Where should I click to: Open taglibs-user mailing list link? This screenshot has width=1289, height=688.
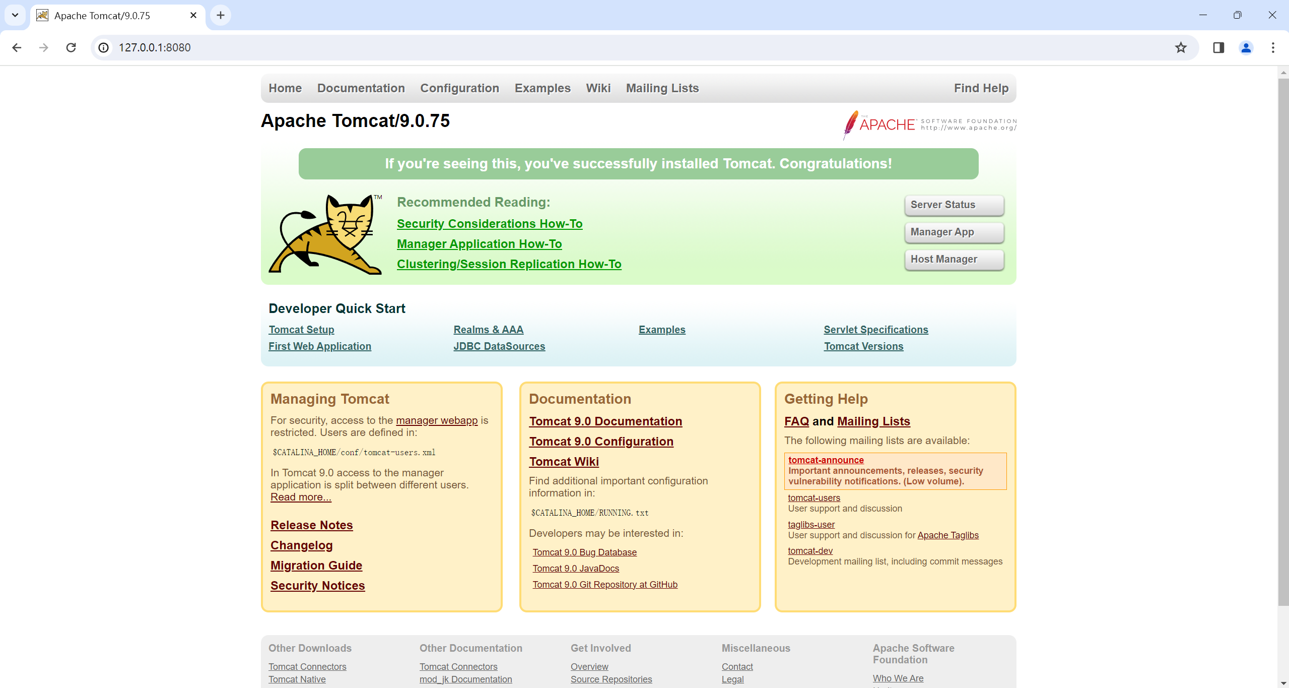tap(811, 525)
